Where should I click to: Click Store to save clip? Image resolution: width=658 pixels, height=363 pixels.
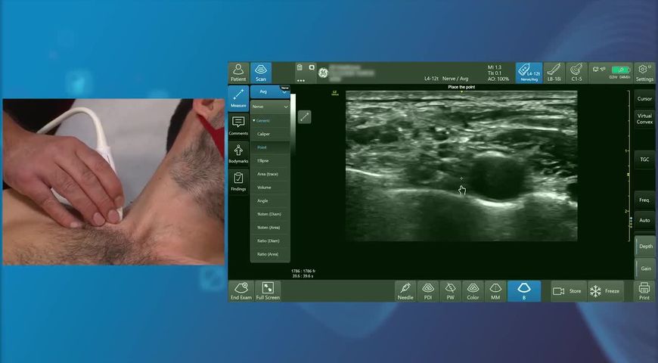coord(568,291)
